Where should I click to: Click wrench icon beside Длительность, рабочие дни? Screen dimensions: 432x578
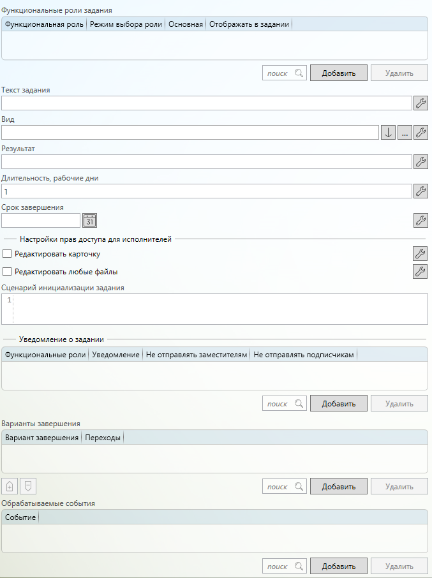[421, 191]
